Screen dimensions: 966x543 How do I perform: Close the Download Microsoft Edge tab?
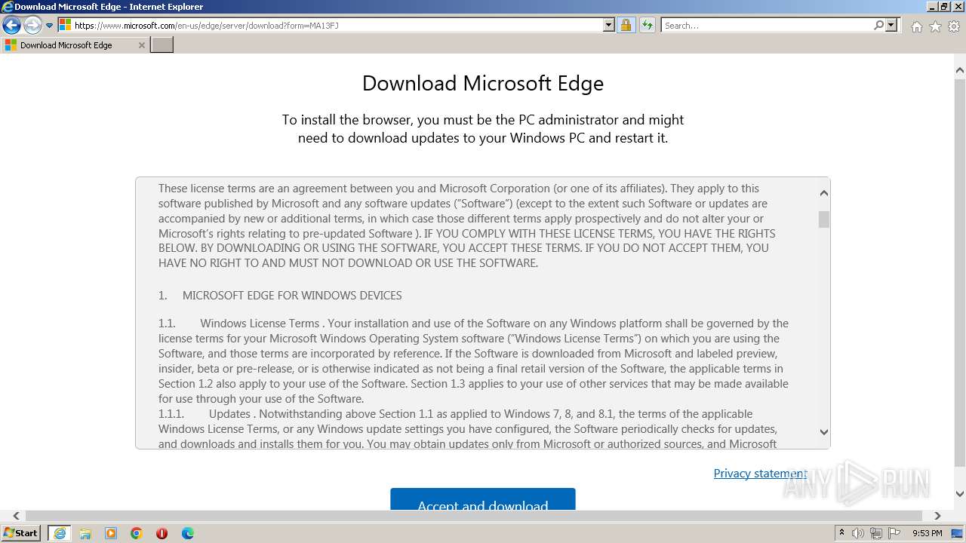click(x=141, y=45)
